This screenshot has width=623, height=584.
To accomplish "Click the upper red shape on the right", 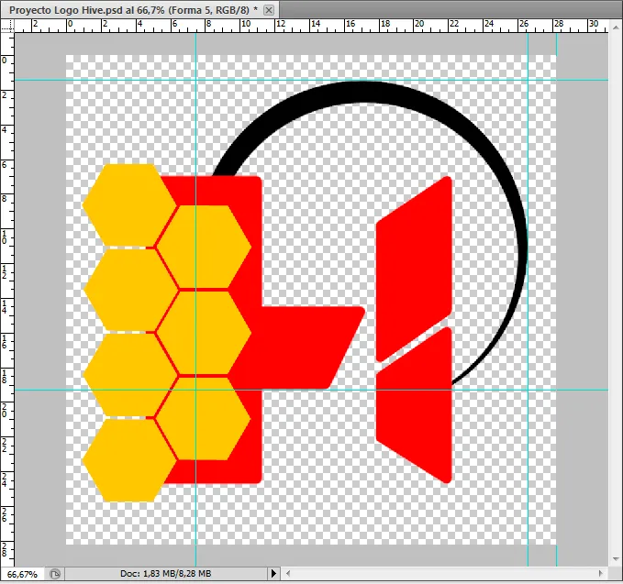I will [x=414, y=270].
